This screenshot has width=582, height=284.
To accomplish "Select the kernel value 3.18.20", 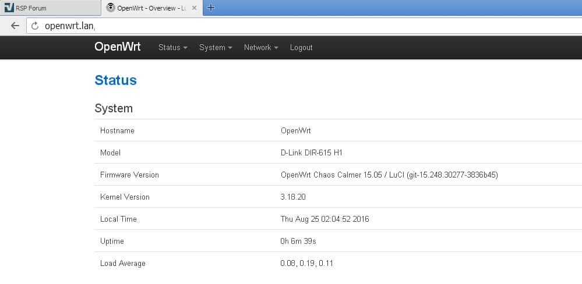I will (x=293, y=197).
